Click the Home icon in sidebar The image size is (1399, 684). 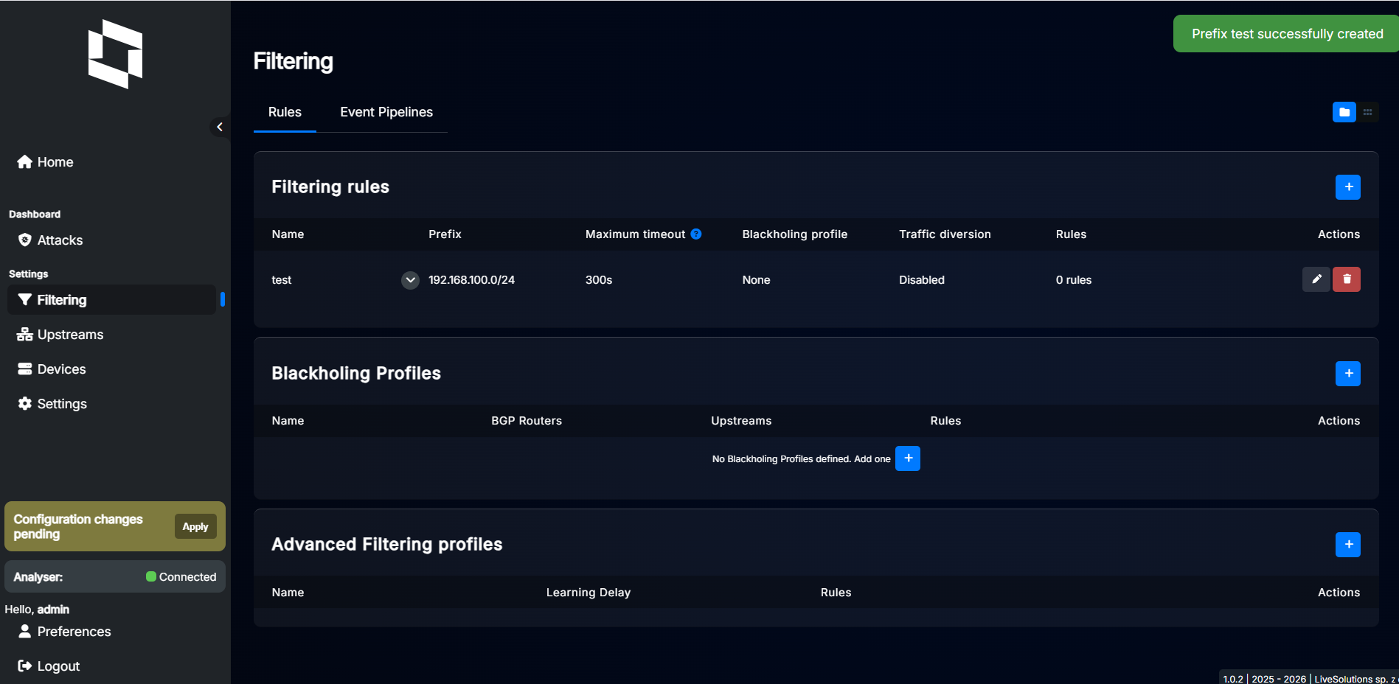coord(24,161)
